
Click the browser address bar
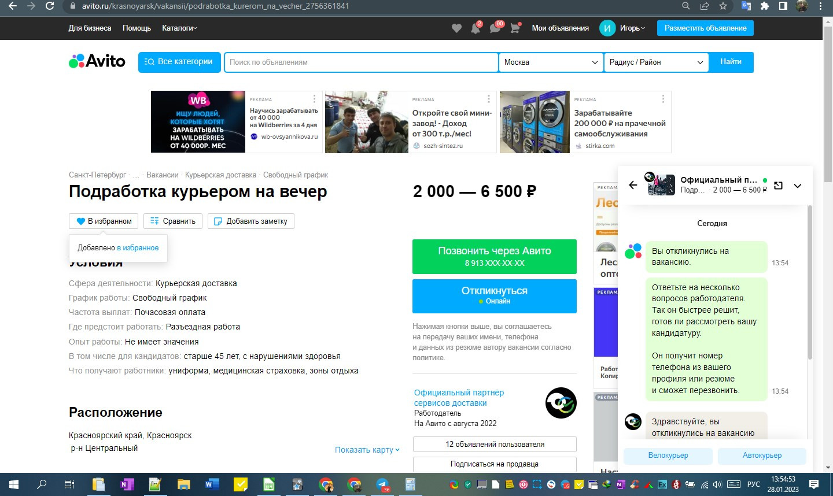point(370,6)
